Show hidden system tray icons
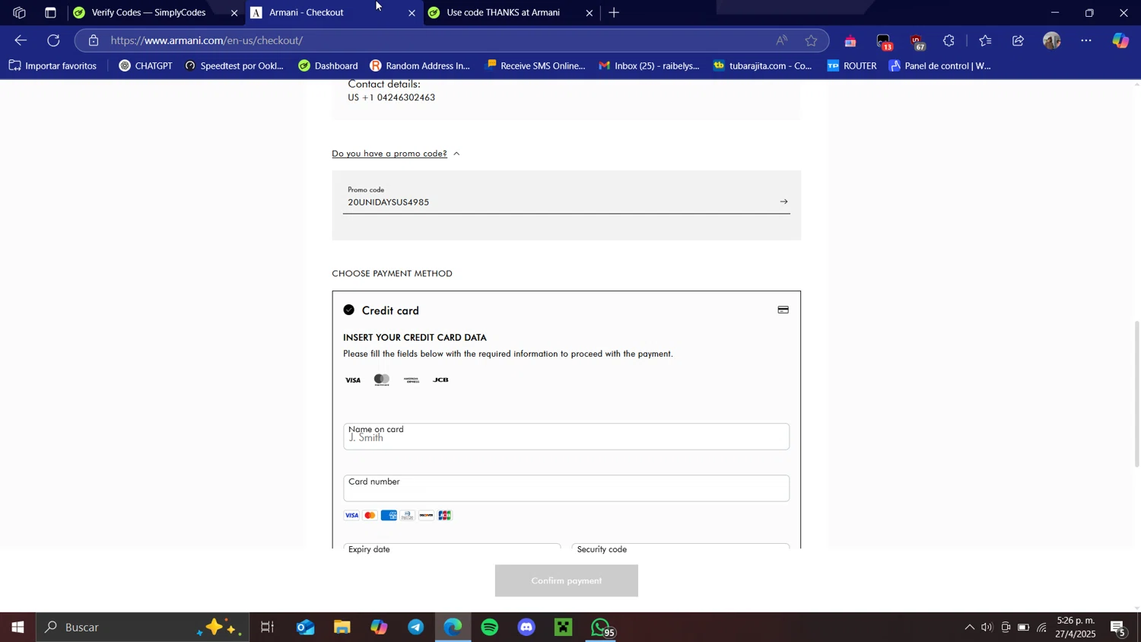The image size is (1141, 642). (x=969, y=628)
